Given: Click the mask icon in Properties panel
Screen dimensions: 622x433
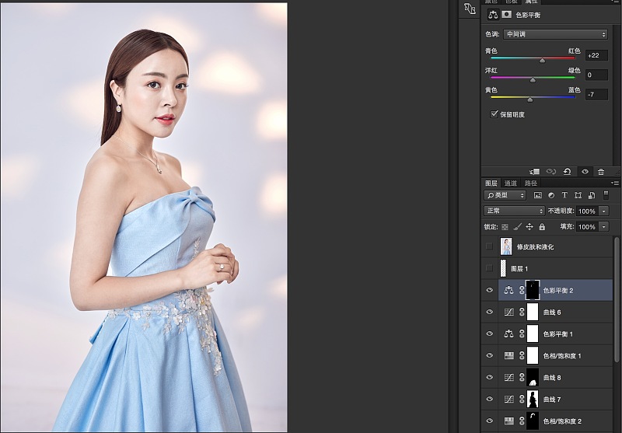Looking at the screenshot, I should click(507, 15).
